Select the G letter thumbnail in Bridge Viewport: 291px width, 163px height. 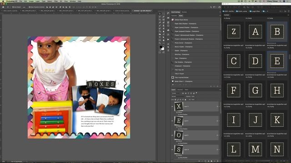(256, 91)
